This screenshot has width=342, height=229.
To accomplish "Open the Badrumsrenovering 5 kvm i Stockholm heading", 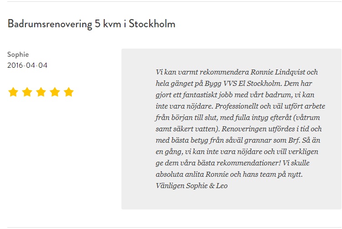I will [91, 24].
